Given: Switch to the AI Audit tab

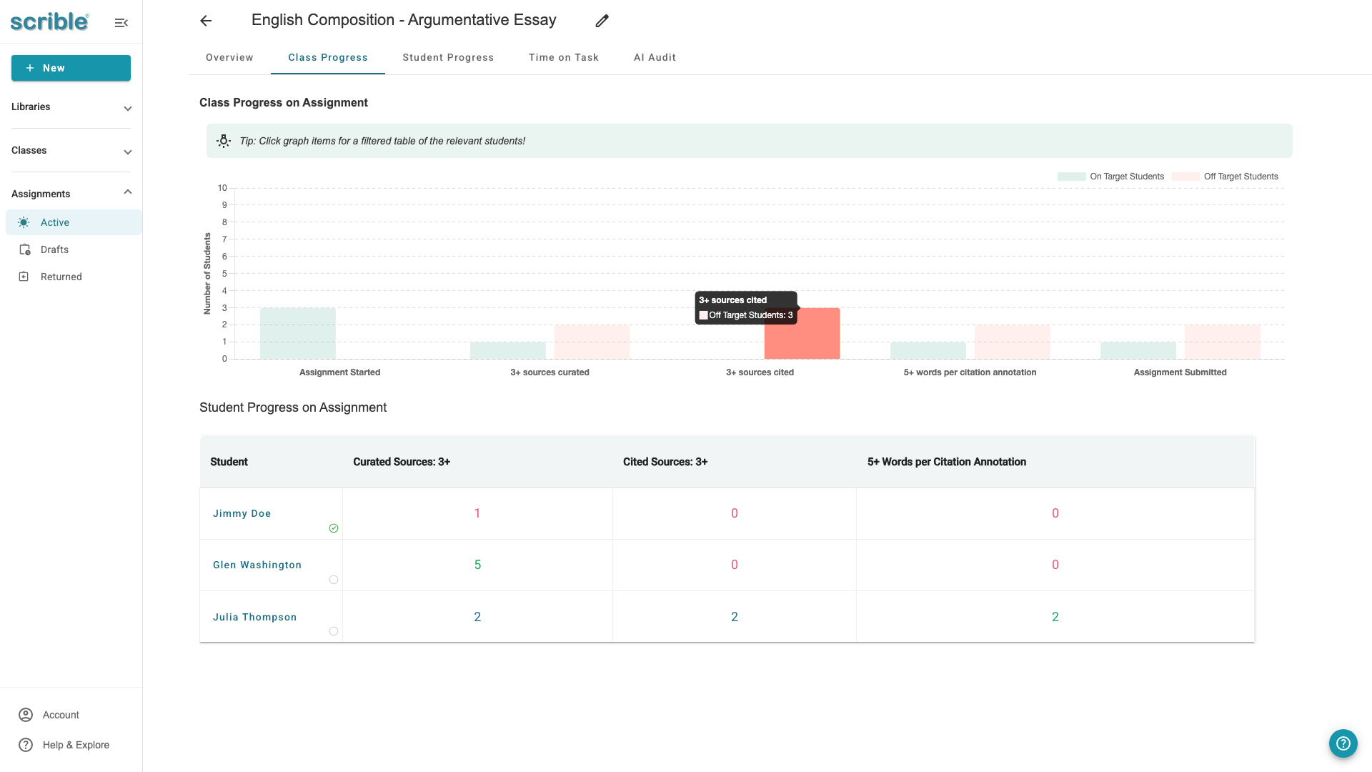Looking at the screenshot, I should click(x=655, y=57).
